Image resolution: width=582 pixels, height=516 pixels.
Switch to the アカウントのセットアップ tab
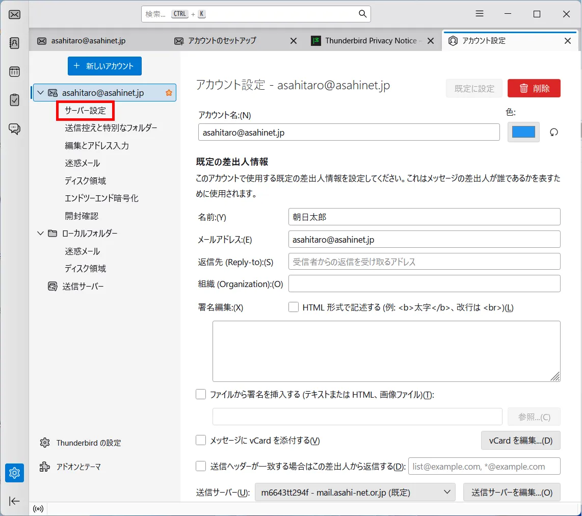coord(224,40)
